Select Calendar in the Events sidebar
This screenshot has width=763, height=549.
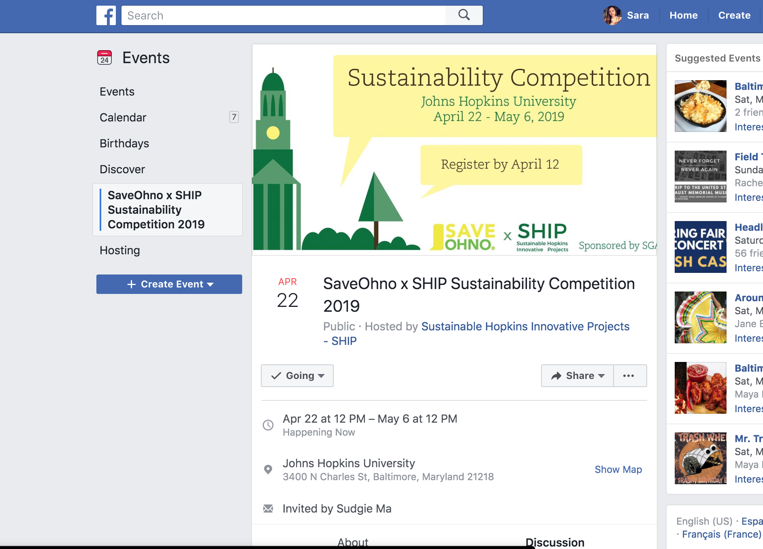click(123, 117)
